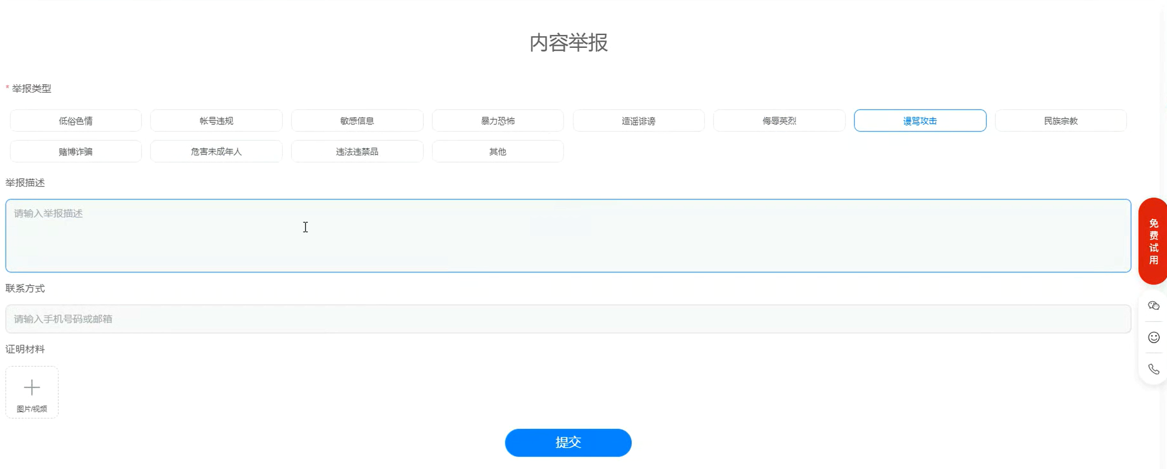Click the 联系方式 phone or email field

568,319
